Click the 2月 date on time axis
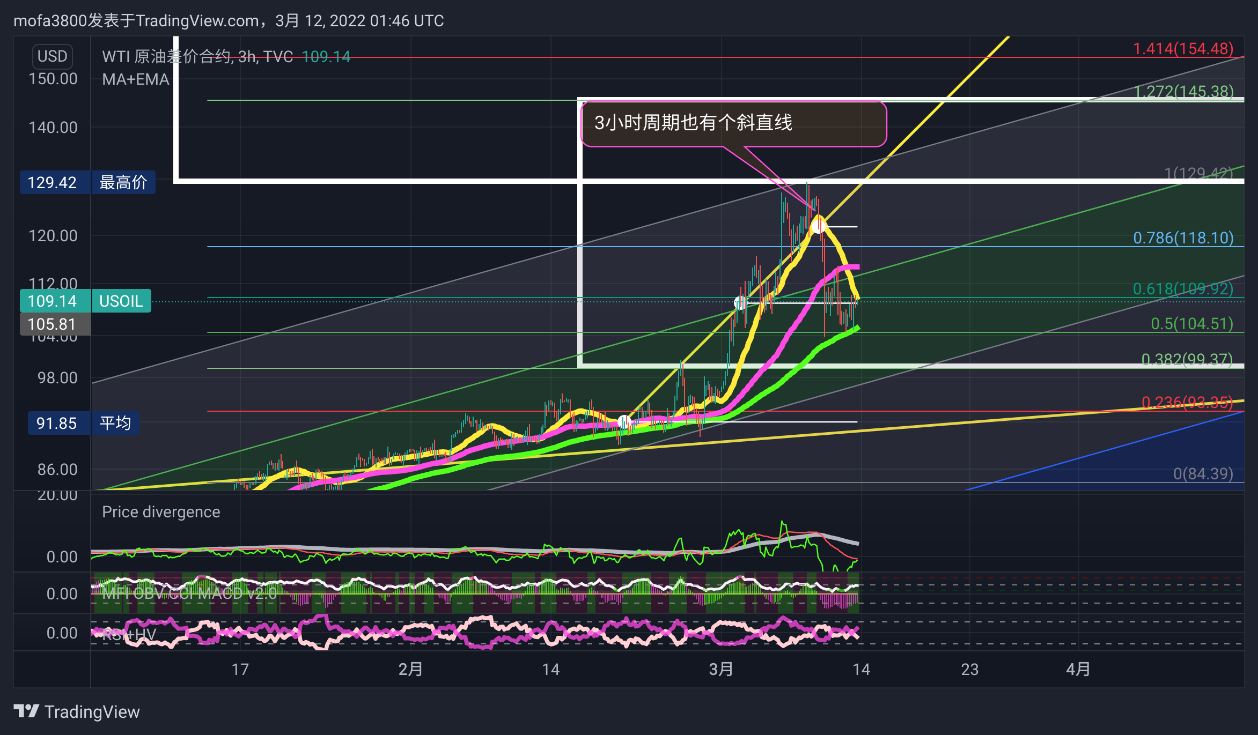The width and height of the screenshot is (1258, 735). [410, 670]
